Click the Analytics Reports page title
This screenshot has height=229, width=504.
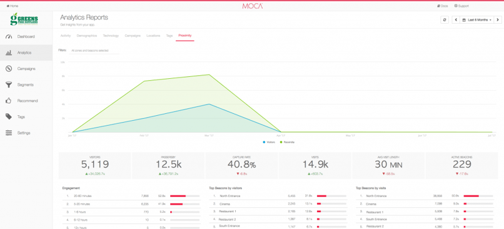[84, 18]
